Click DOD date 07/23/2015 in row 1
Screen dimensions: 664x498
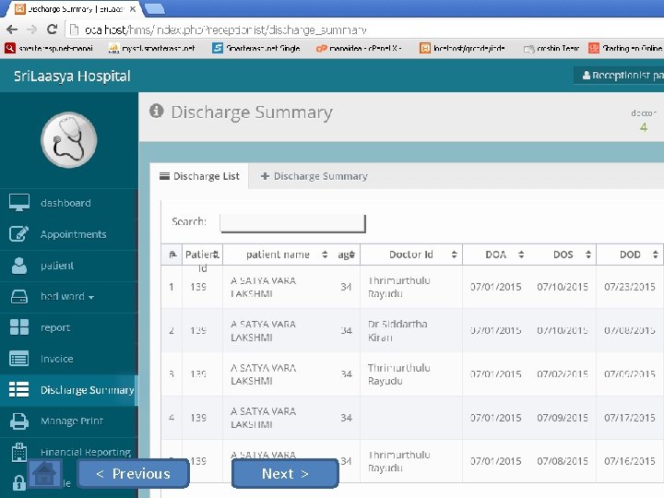[x=630, y=287]
